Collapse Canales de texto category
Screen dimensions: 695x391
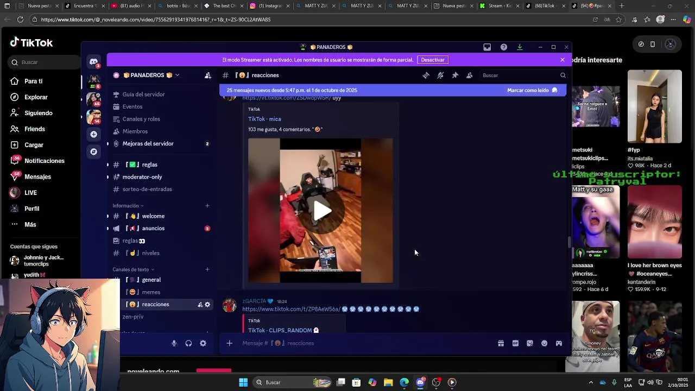click(x=134, y=269)
